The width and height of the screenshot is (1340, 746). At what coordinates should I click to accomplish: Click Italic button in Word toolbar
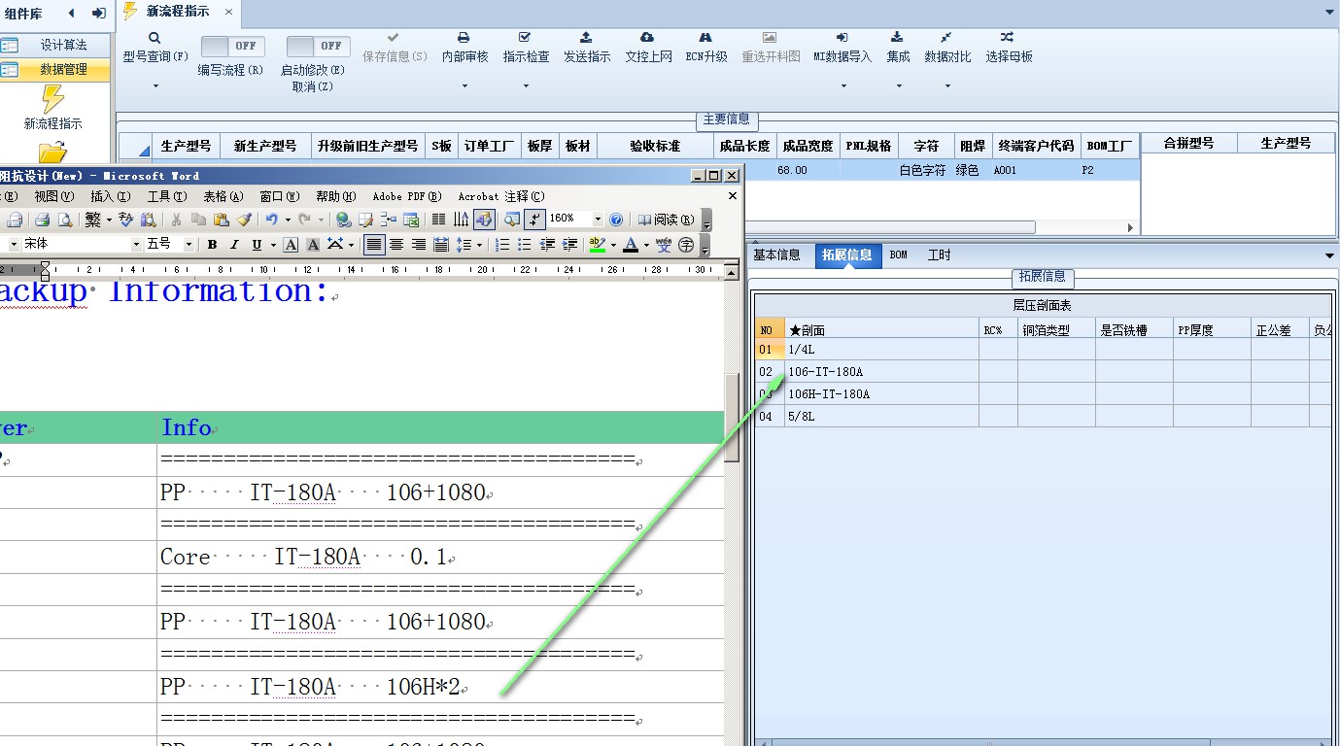pos(234,245)
